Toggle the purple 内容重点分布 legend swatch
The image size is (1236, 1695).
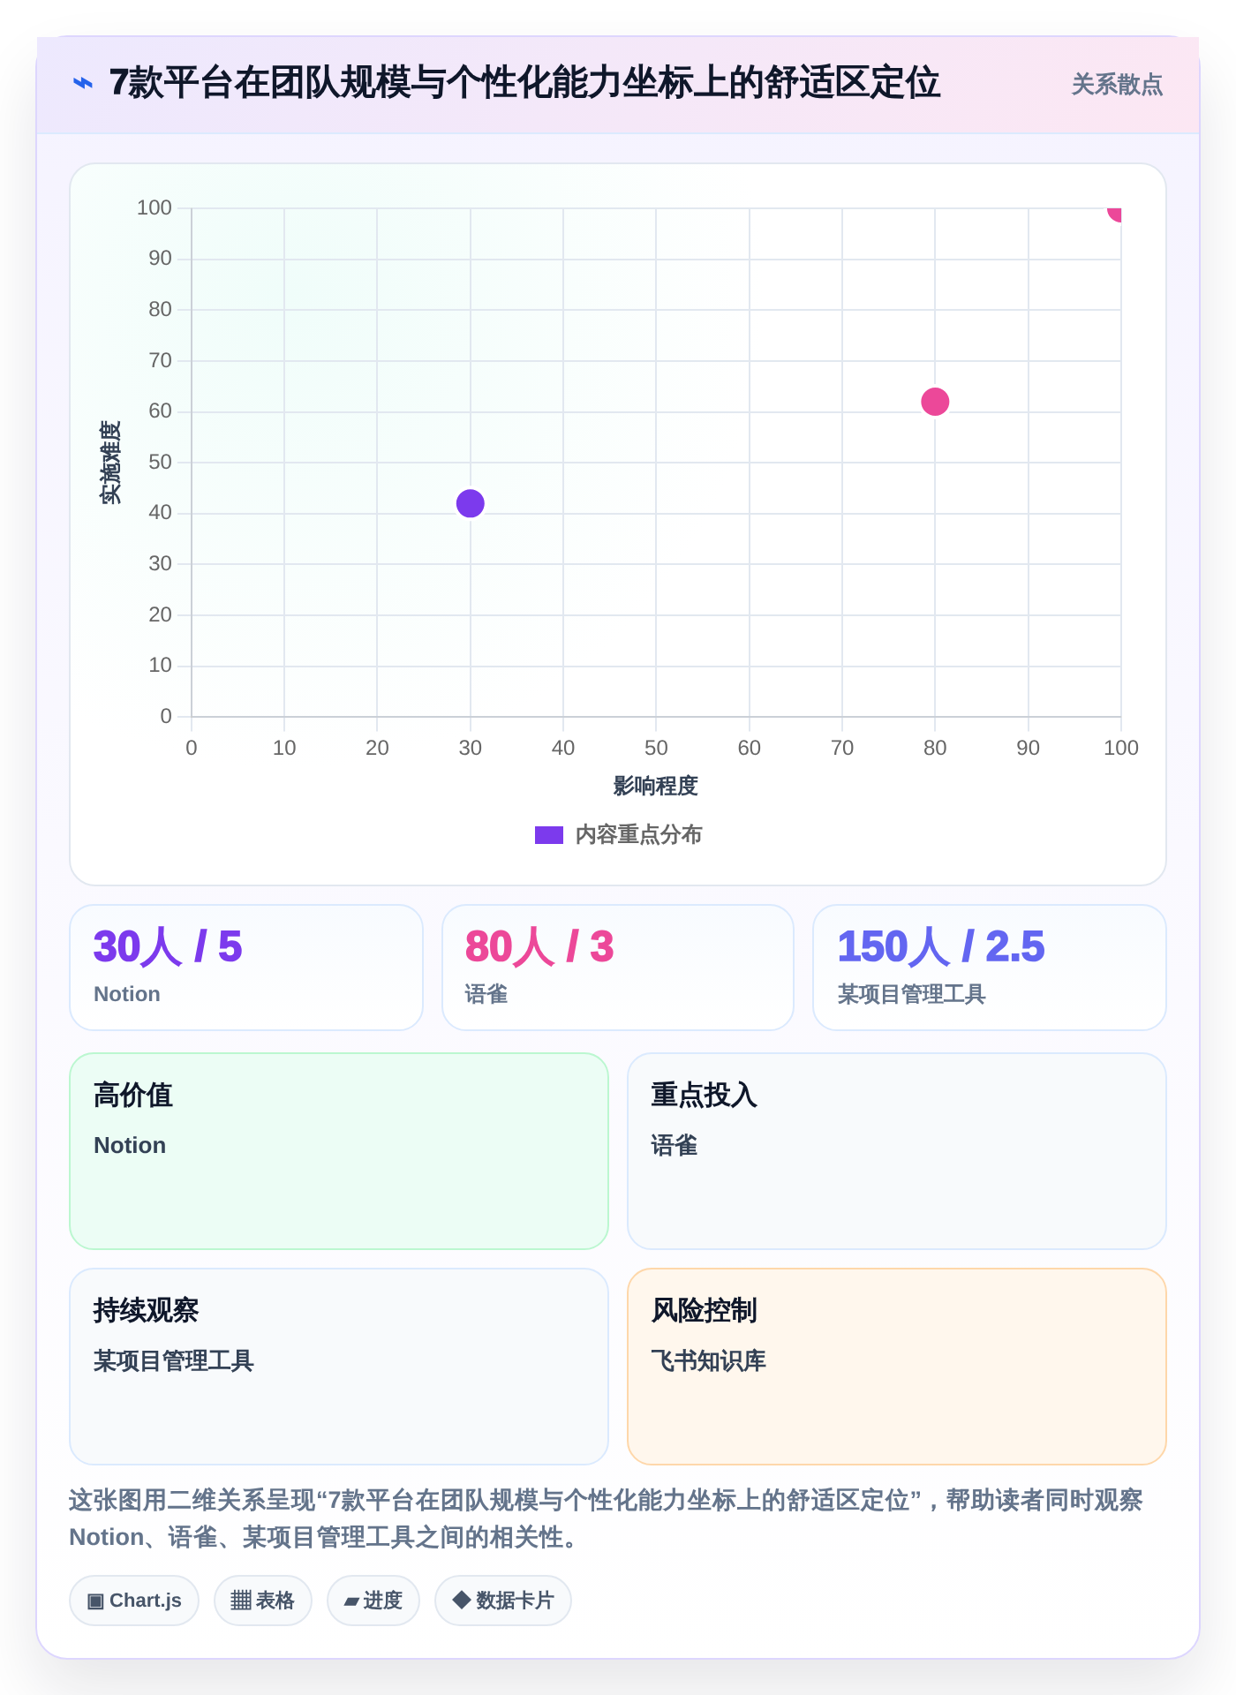coord(549,835)
